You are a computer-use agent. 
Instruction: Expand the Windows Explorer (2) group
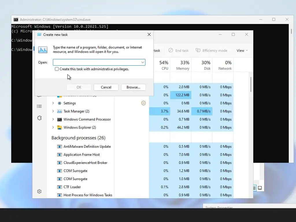click(x=53, y=127)
